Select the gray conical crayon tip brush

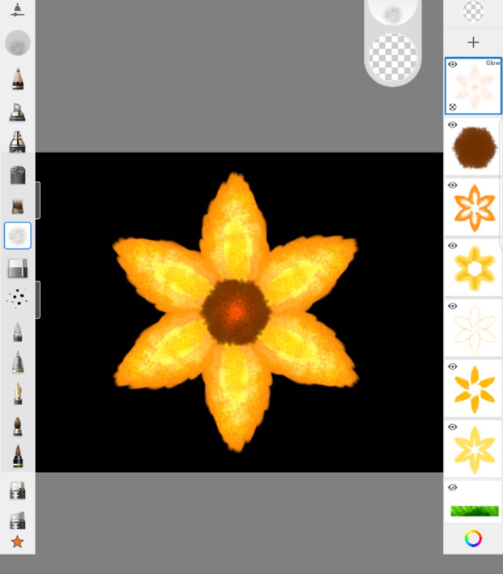tap(18, 331)
